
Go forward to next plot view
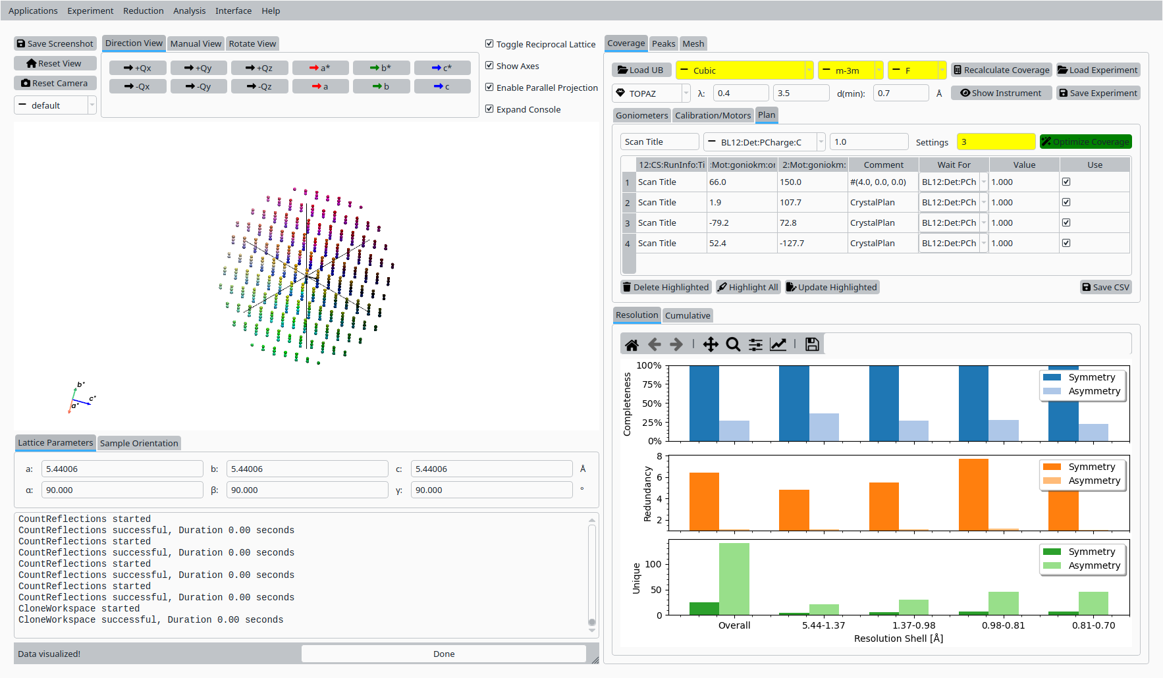(x=676, y=344)
